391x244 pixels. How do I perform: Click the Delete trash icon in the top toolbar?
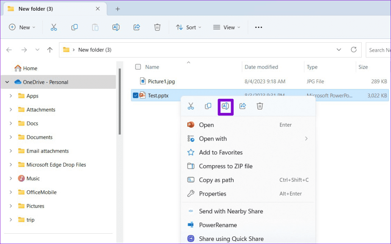point(157,27)
